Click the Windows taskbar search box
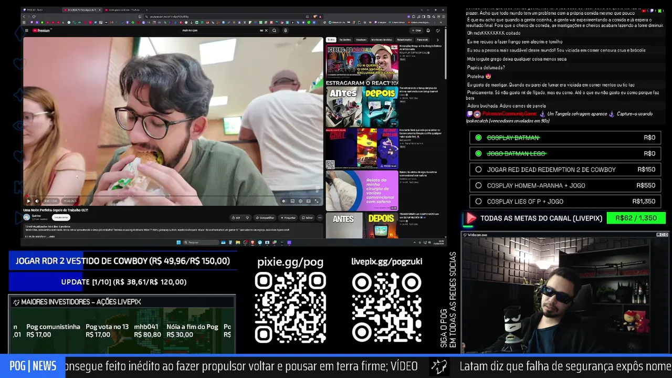The image size is (672, 378). (201, 242)
